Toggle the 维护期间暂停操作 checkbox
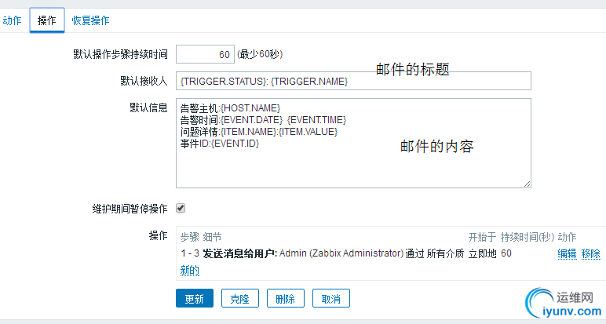The height and width of the screenshot is (324, 606). coord(181,208)
